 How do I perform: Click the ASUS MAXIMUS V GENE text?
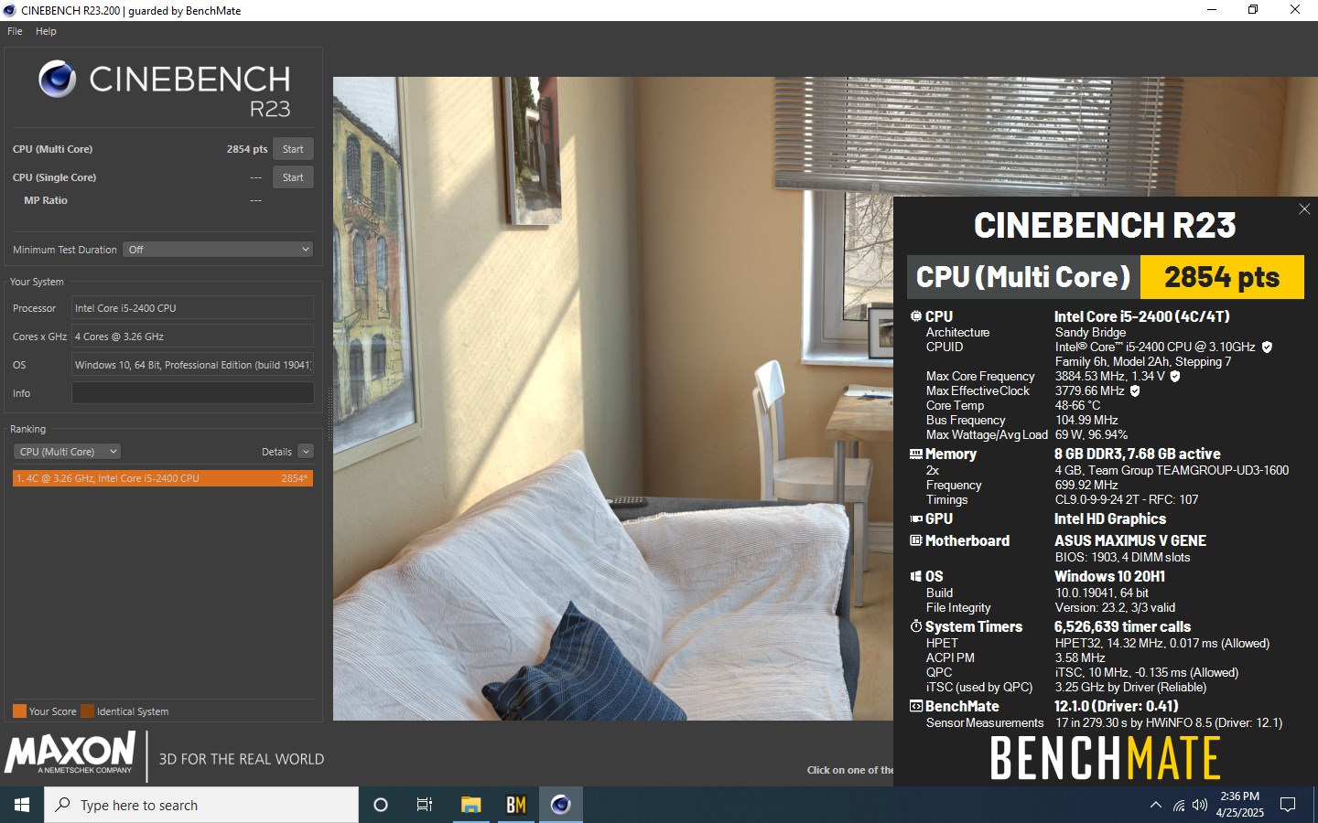pyautogui.click(x=1130, y=540)
